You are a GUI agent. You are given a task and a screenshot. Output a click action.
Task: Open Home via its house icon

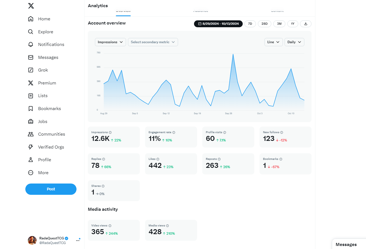coord(31,19)
